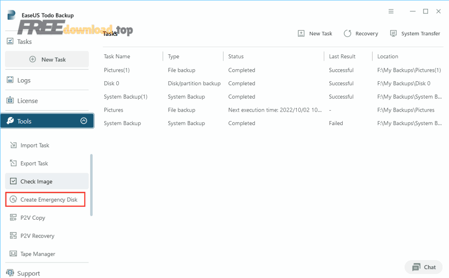
Task: Collapse the Tools section chevron
Action: (84, 121)
